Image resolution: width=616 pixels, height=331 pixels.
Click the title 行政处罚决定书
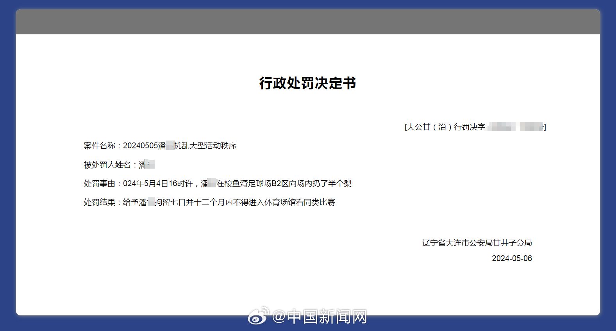click(x=307, y=83)
